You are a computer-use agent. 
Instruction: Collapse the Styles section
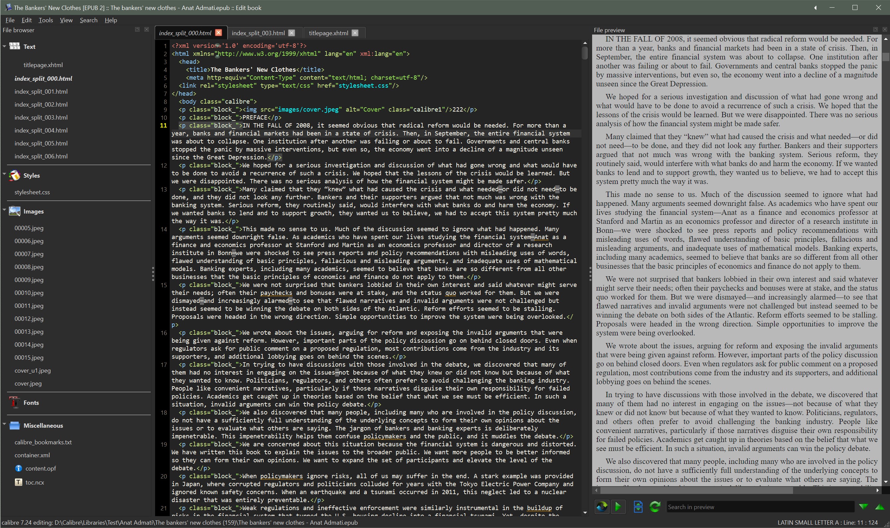pos(4,174)
